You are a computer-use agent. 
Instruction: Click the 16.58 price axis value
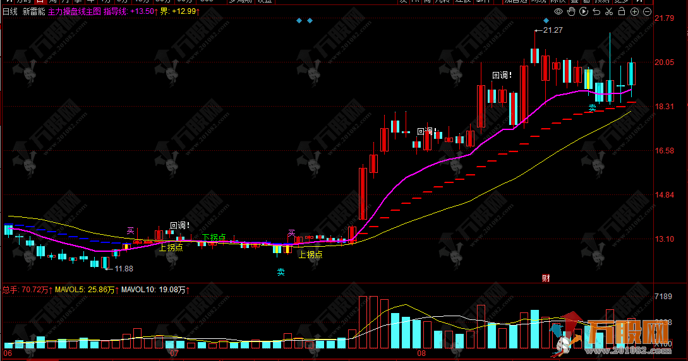[664, 151]
